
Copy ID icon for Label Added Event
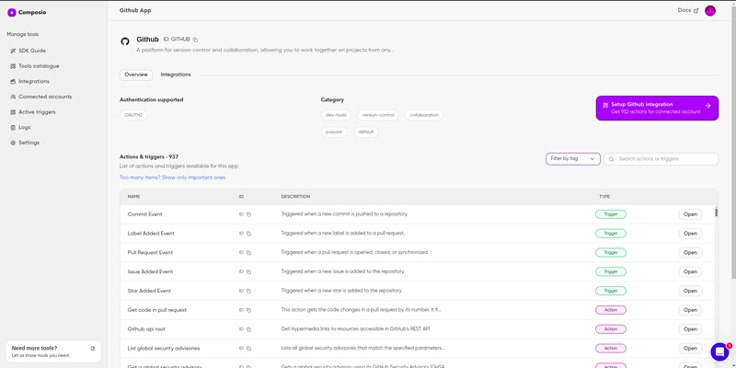coord(248,234)
